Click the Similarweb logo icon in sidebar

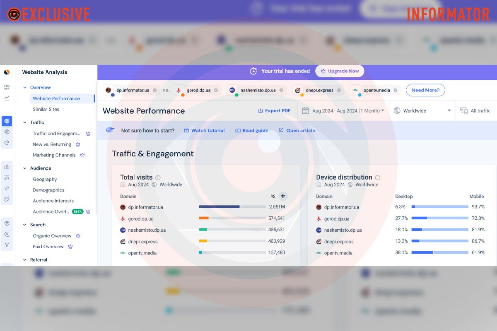point(7,72)
